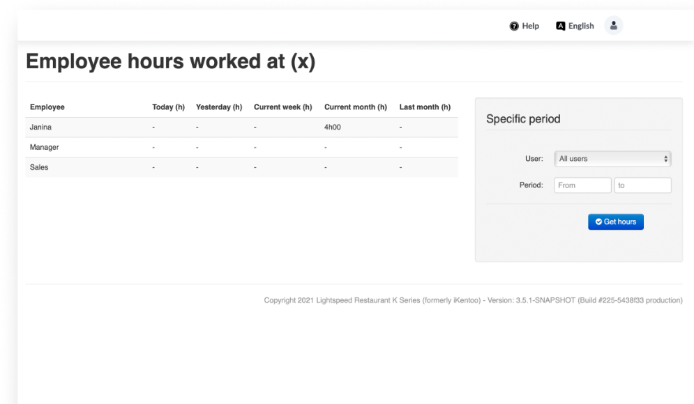Open the user profile avatar icon
The width and height of the screenshot is (694, 404).
[x=614, y=26]
